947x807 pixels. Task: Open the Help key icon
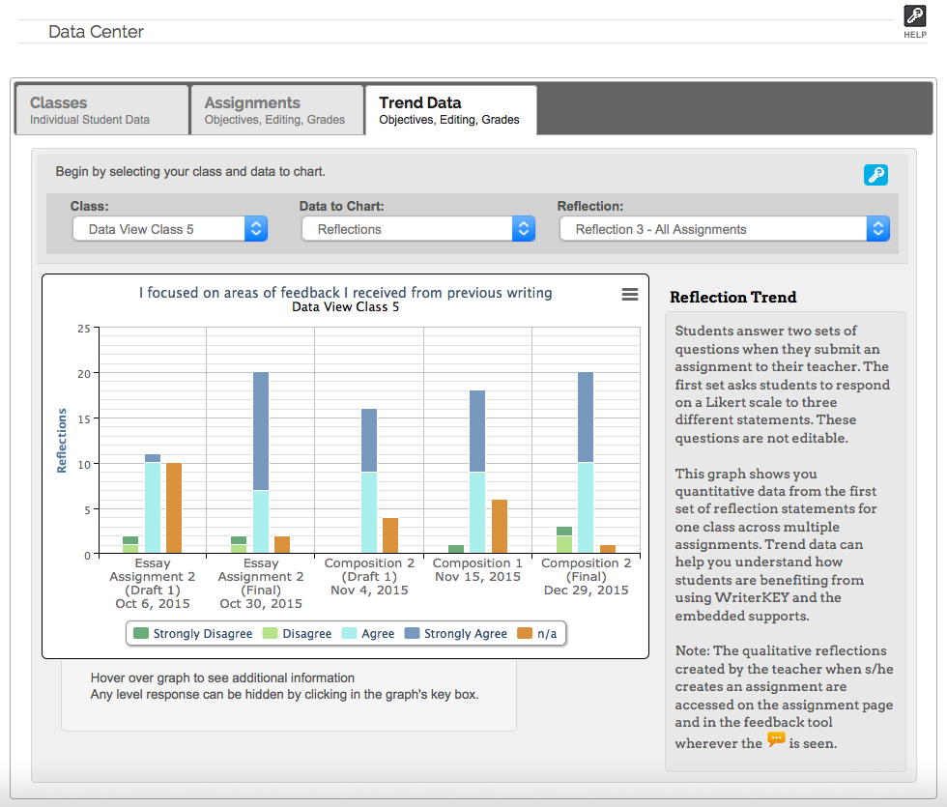[x=914, y=16]
